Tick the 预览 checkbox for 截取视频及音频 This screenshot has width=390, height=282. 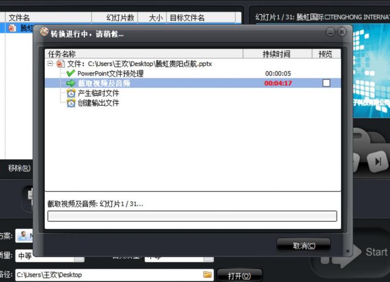click(x=326, y=83)
